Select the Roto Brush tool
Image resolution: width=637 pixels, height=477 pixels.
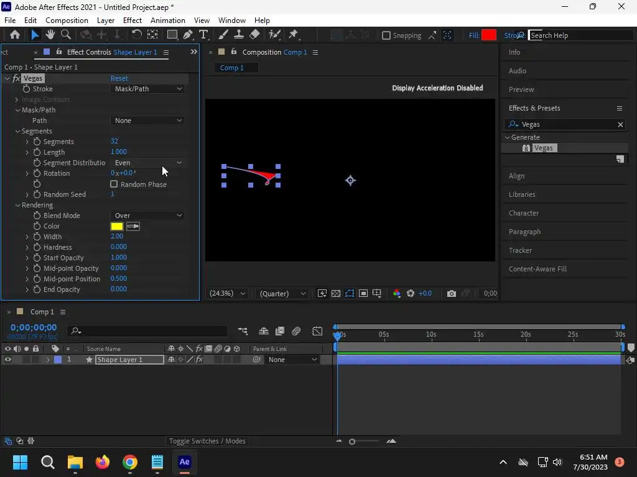pos(274,35)
